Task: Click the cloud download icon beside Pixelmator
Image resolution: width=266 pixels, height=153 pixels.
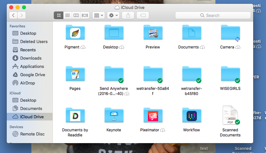Action: click(x=163, y=130)
